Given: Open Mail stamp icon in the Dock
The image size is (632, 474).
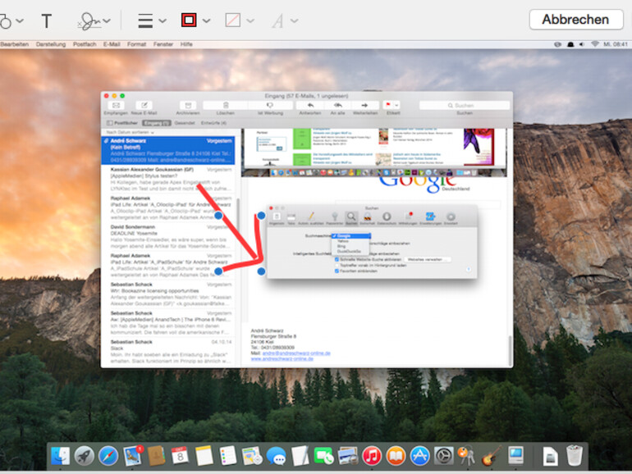Looking at the screenshot, I should pos(133,456).
